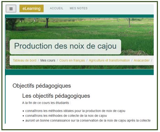160x132 pixels.
Task: Open Anacardier breadcrumb link
Action: coord(142,60)
